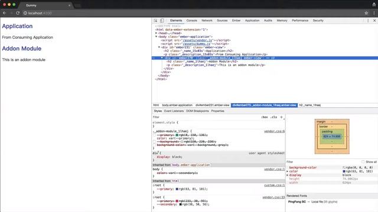Image resolution: width=378 pixels, height=212 pixels.
Task: Click the green rgb(0, 150, 136) color swatch
Action: (x=177, y=135)
